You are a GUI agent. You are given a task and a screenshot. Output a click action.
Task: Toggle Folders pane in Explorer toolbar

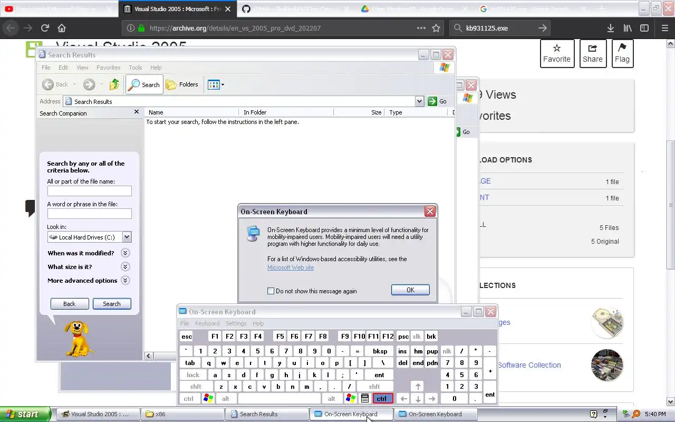182,84
